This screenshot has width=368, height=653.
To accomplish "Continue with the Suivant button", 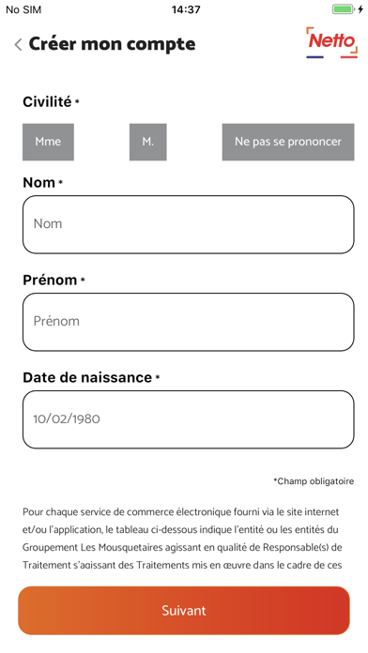I will pyautogui.click(x=184, y=611).
